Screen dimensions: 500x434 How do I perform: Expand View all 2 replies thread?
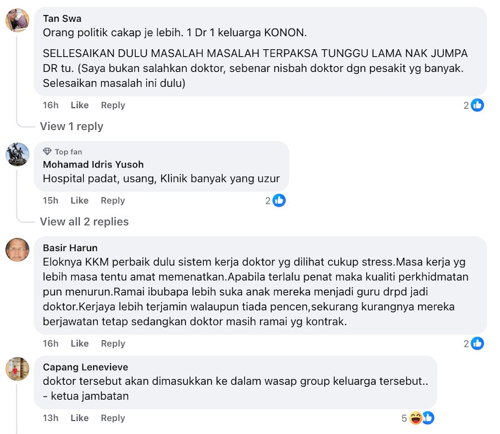tap(84, 222)
